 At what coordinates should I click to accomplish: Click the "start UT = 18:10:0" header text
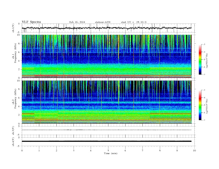pyautogui.click(x=134, y=22)
